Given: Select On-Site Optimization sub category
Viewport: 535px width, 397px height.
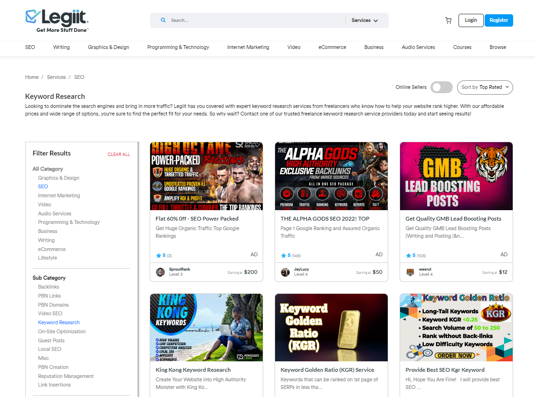Looking at the screenshot, I should (x=62, y=331).
